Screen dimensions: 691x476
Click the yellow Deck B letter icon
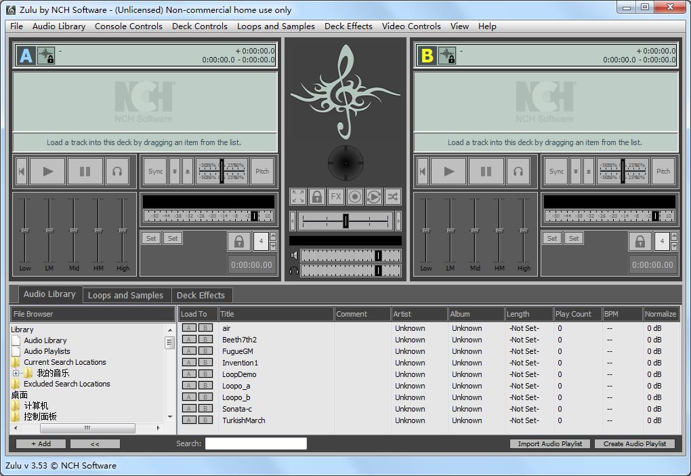pyautogui.click(x=427, y=56)
